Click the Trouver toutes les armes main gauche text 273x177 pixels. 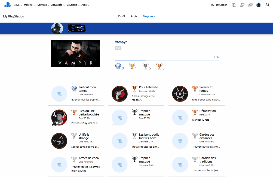(x=85, y=169)
